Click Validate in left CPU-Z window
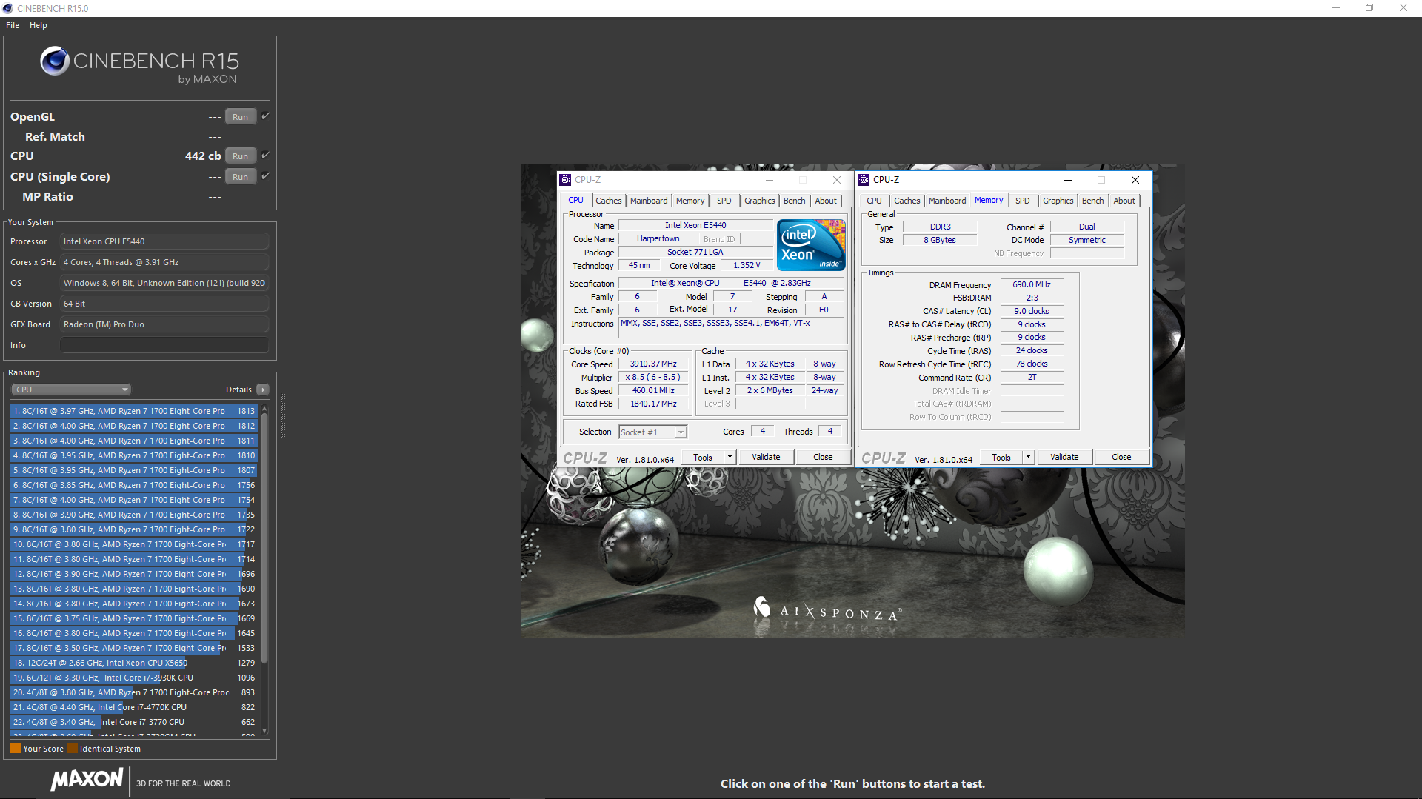 [x=766, y=458]
